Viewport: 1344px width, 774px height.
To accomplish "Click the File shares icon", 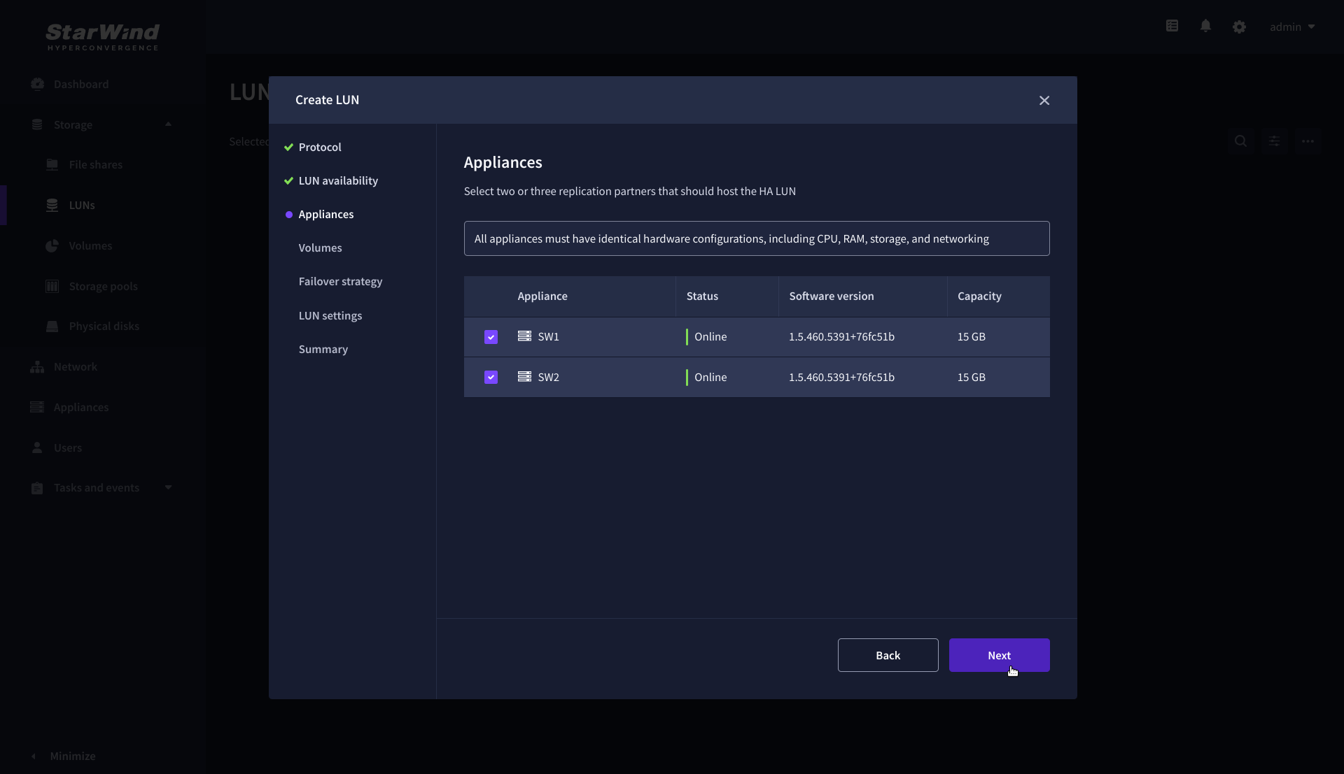I will [52, 164].
